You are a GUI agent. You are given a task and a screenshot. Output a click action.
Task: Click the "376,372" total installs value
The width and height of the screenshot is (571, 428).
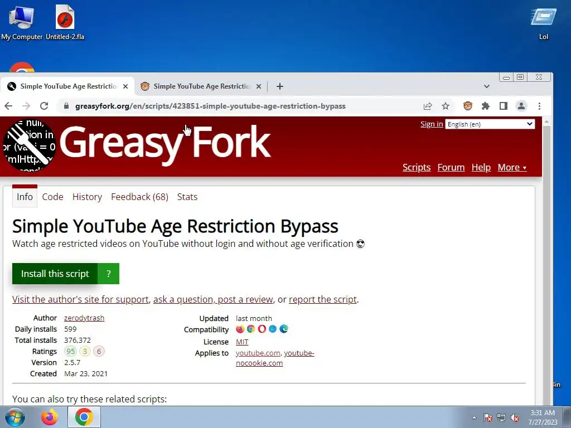pyautogui.click(x=78, y=341)
